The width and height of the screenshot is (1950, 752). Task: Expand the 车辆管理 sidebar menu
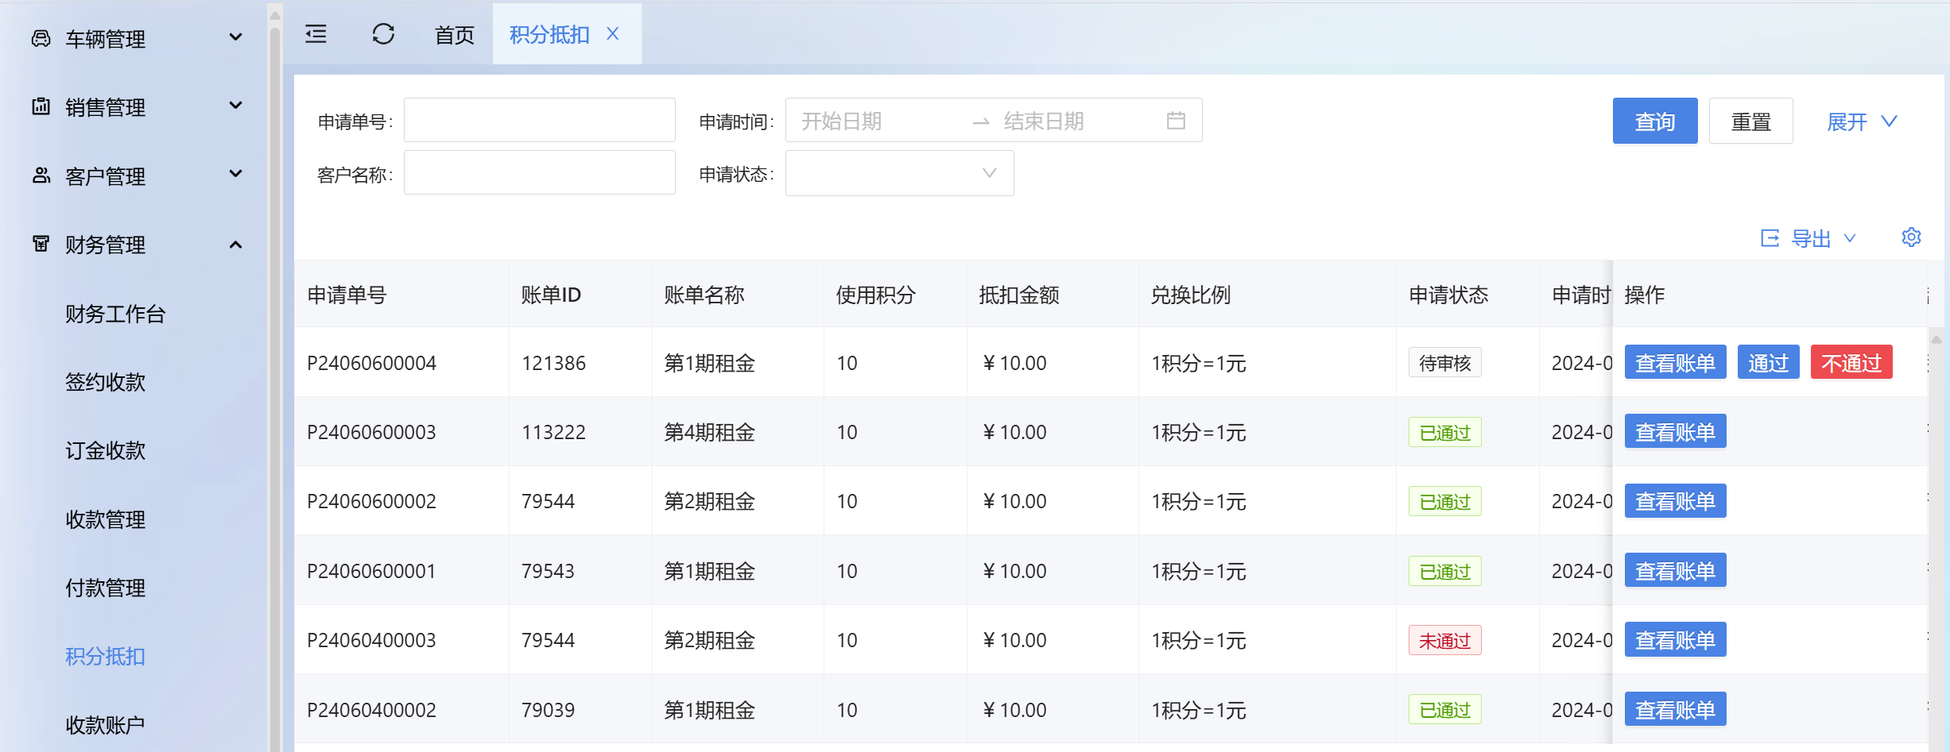tap(235, 37)
